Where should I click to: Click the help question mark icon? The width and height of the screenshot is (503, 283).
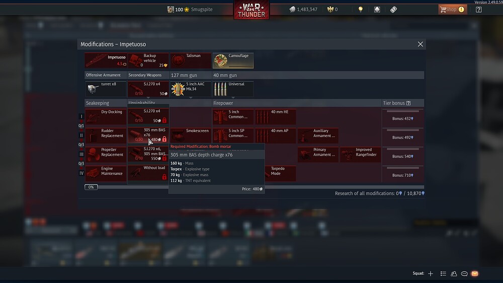click(479, 9)
